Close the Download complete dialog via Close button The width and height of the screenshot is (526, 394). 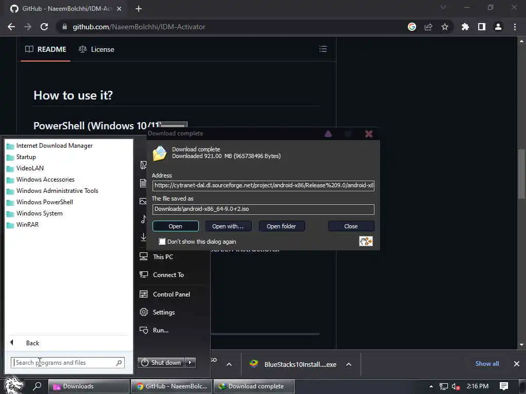[351, 226]
